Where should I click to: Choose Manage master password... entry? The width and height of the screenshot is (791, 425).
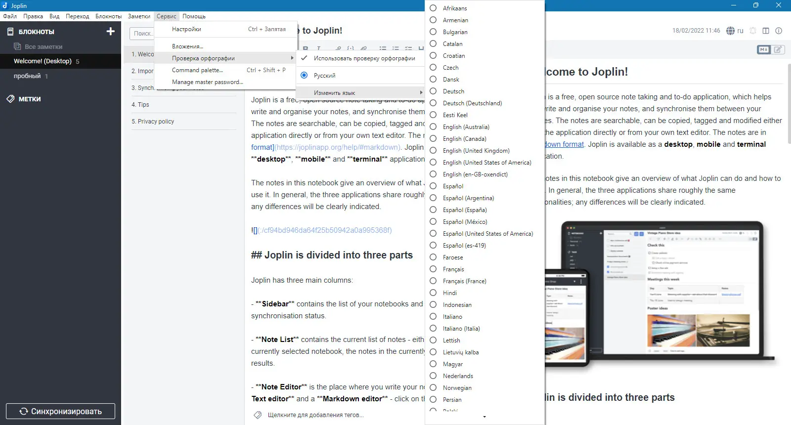pos(225,82)
